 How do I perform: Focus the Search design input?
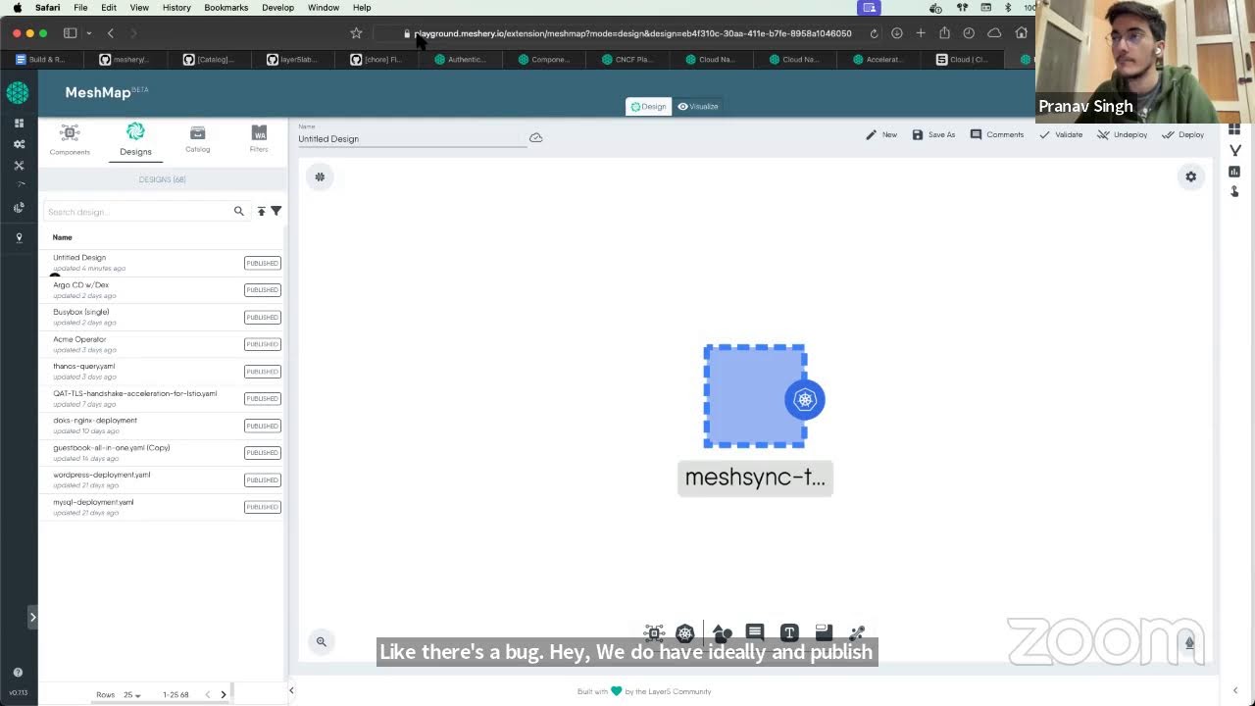pyautogui.click(x=137, y=212)
